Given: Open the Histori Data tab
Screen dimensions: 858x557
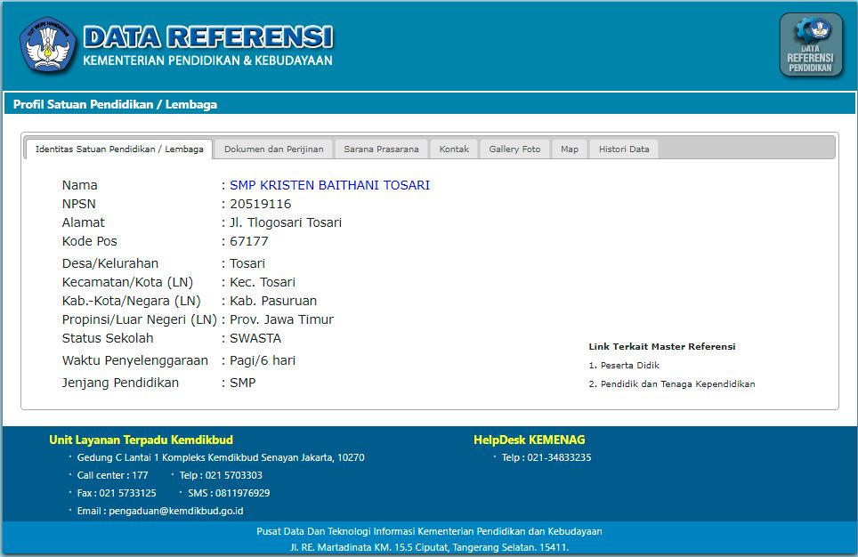Looking at the screenshot, I should pyautogui.click(x=624, y=149).
